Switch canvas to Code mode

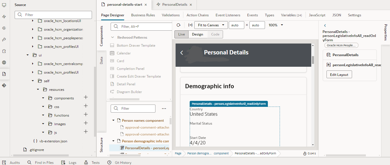[215, 34]
